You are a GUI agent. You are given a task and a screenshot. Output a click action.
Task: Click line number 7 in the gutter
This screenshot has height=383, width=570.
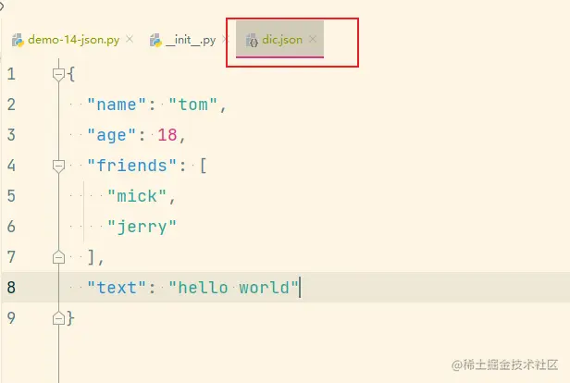click(11, 257)
